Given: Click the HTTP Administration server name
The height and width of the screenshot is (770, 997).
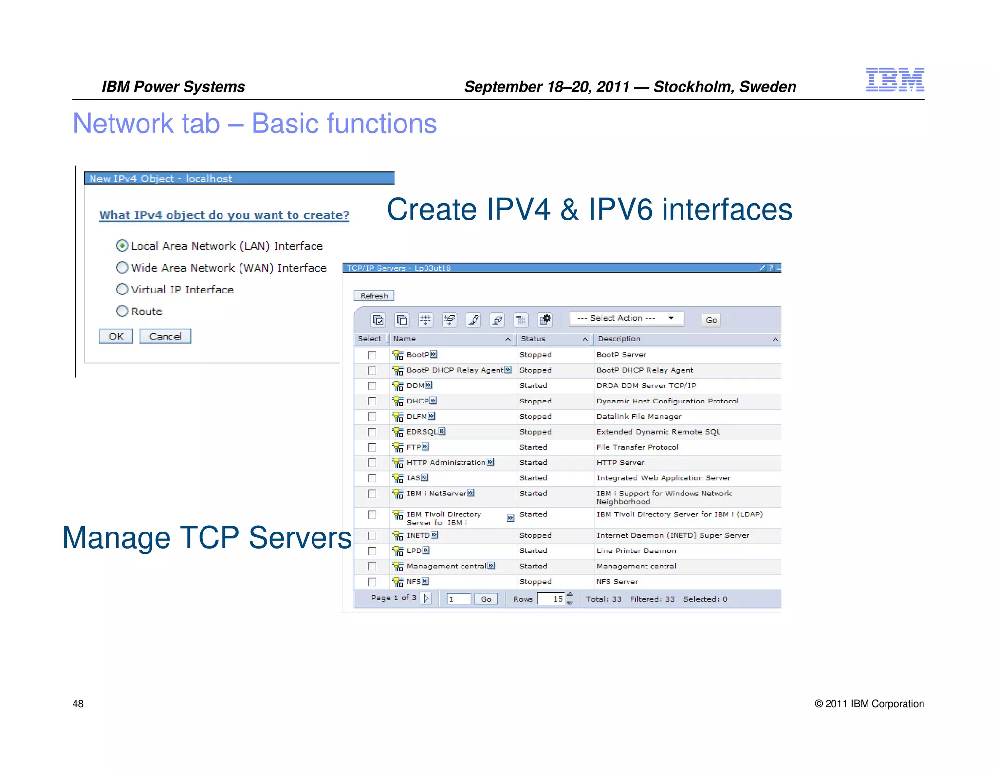Looking at the screenshot, I should 446,462.
